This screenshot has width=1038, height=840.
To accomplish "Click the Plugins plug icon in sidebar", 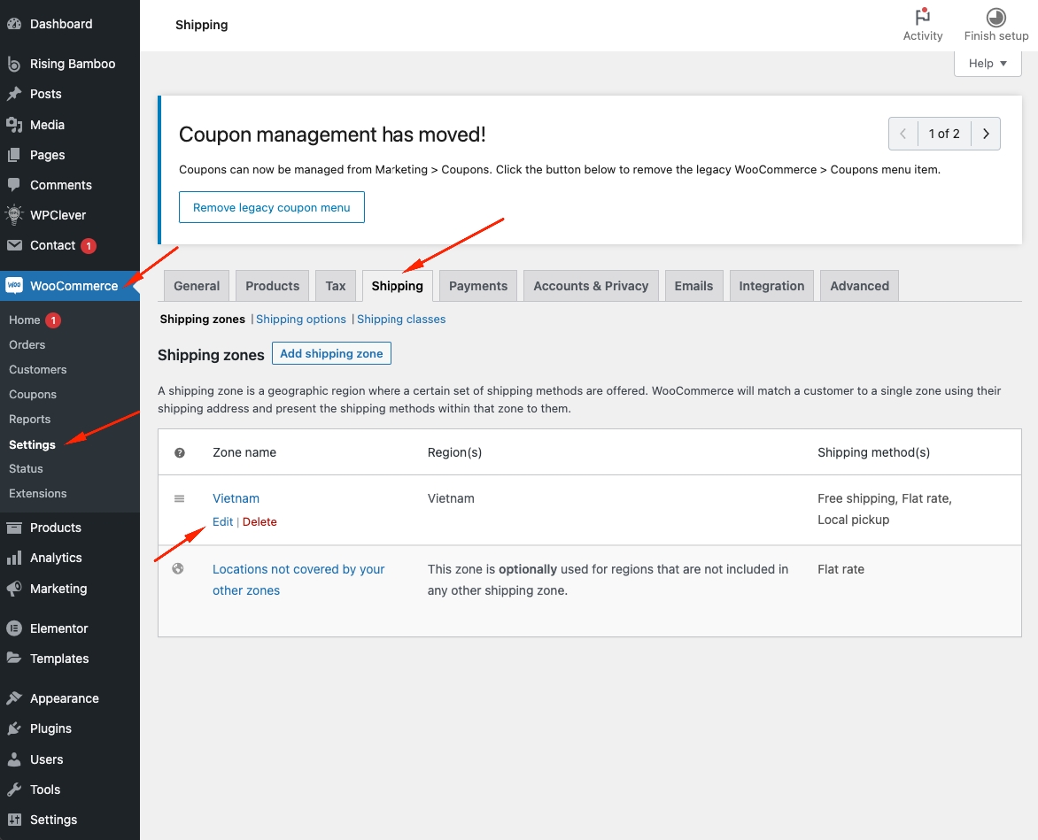I will point(14,728).
